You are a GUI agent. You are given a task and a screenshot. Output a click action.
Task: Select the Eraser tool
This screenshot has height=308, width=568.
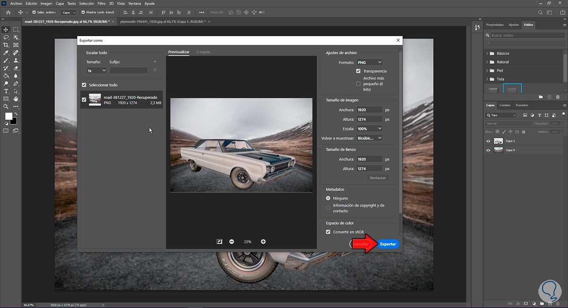(16, 68)
